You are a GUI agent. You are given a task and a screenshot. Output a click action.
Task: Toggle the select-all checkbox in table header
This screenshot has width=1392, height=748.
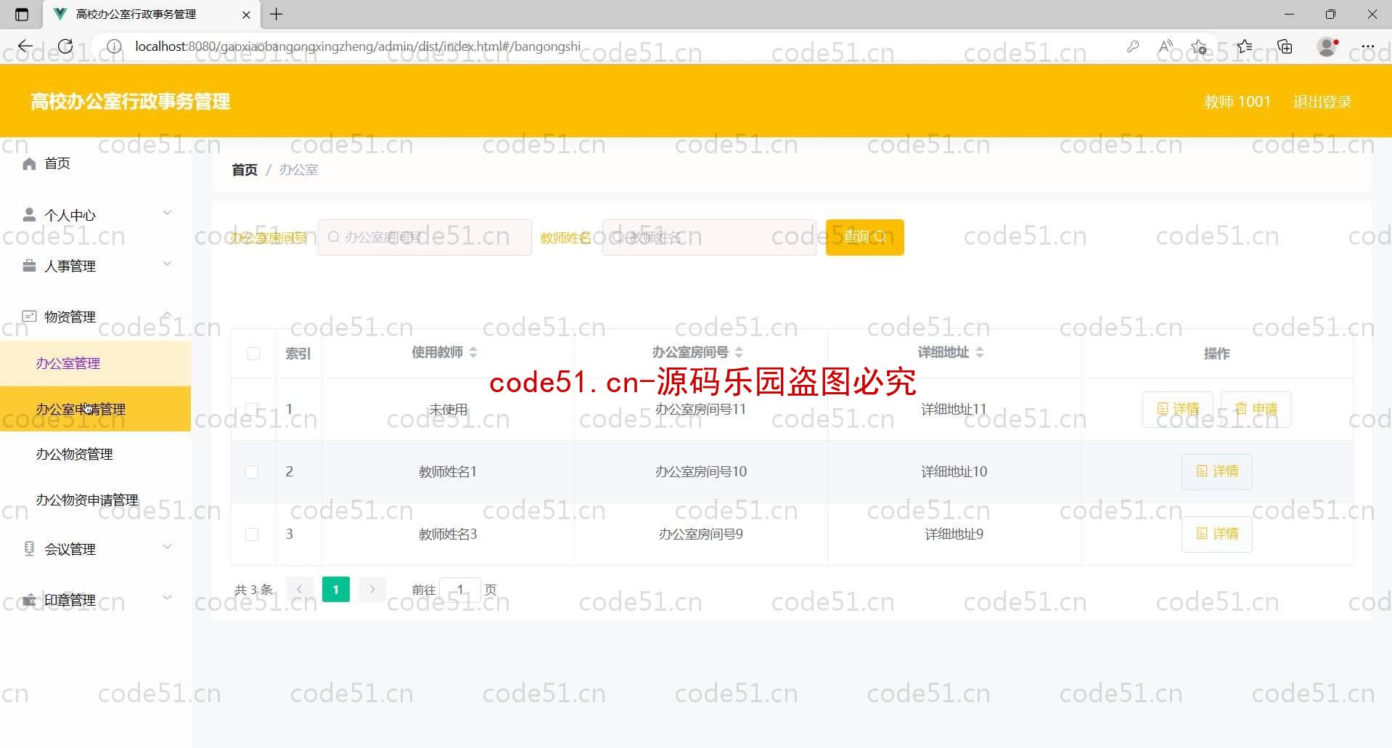click(253, 353)
